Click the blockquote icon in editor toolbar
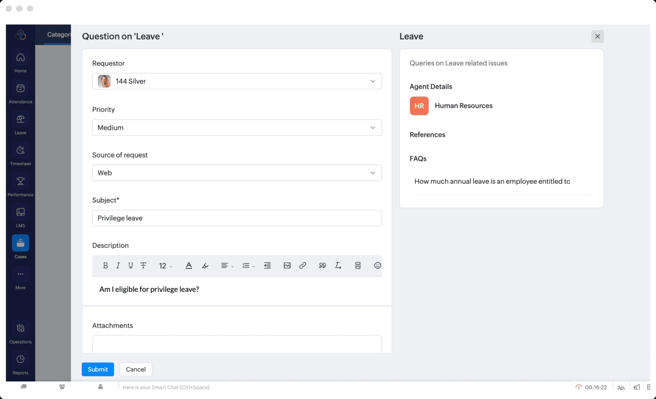 (322, 266)
